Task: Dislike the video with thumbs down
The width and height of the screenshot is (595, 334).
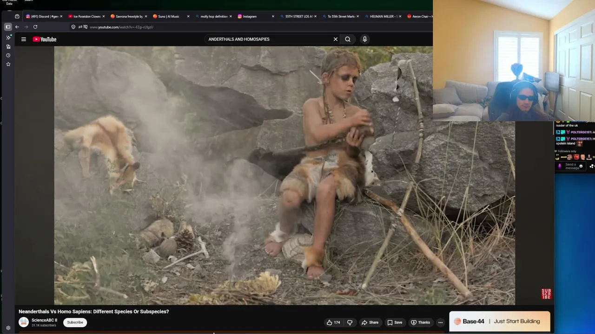Action: [x=350, y=322]
